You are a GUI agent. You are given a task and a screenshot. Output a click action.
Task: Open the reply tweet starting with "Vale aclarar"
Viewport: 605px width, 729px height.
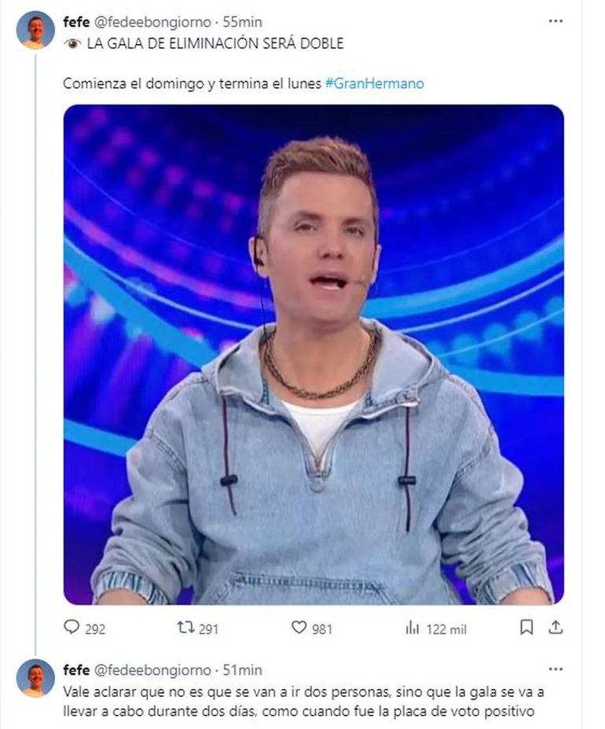pos(299,701)
